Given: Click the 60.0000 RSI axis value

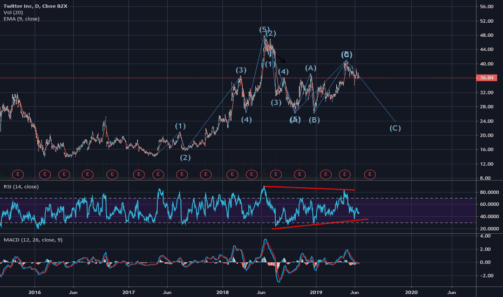Looking at the screenshot, I should (x=489, y=204).
